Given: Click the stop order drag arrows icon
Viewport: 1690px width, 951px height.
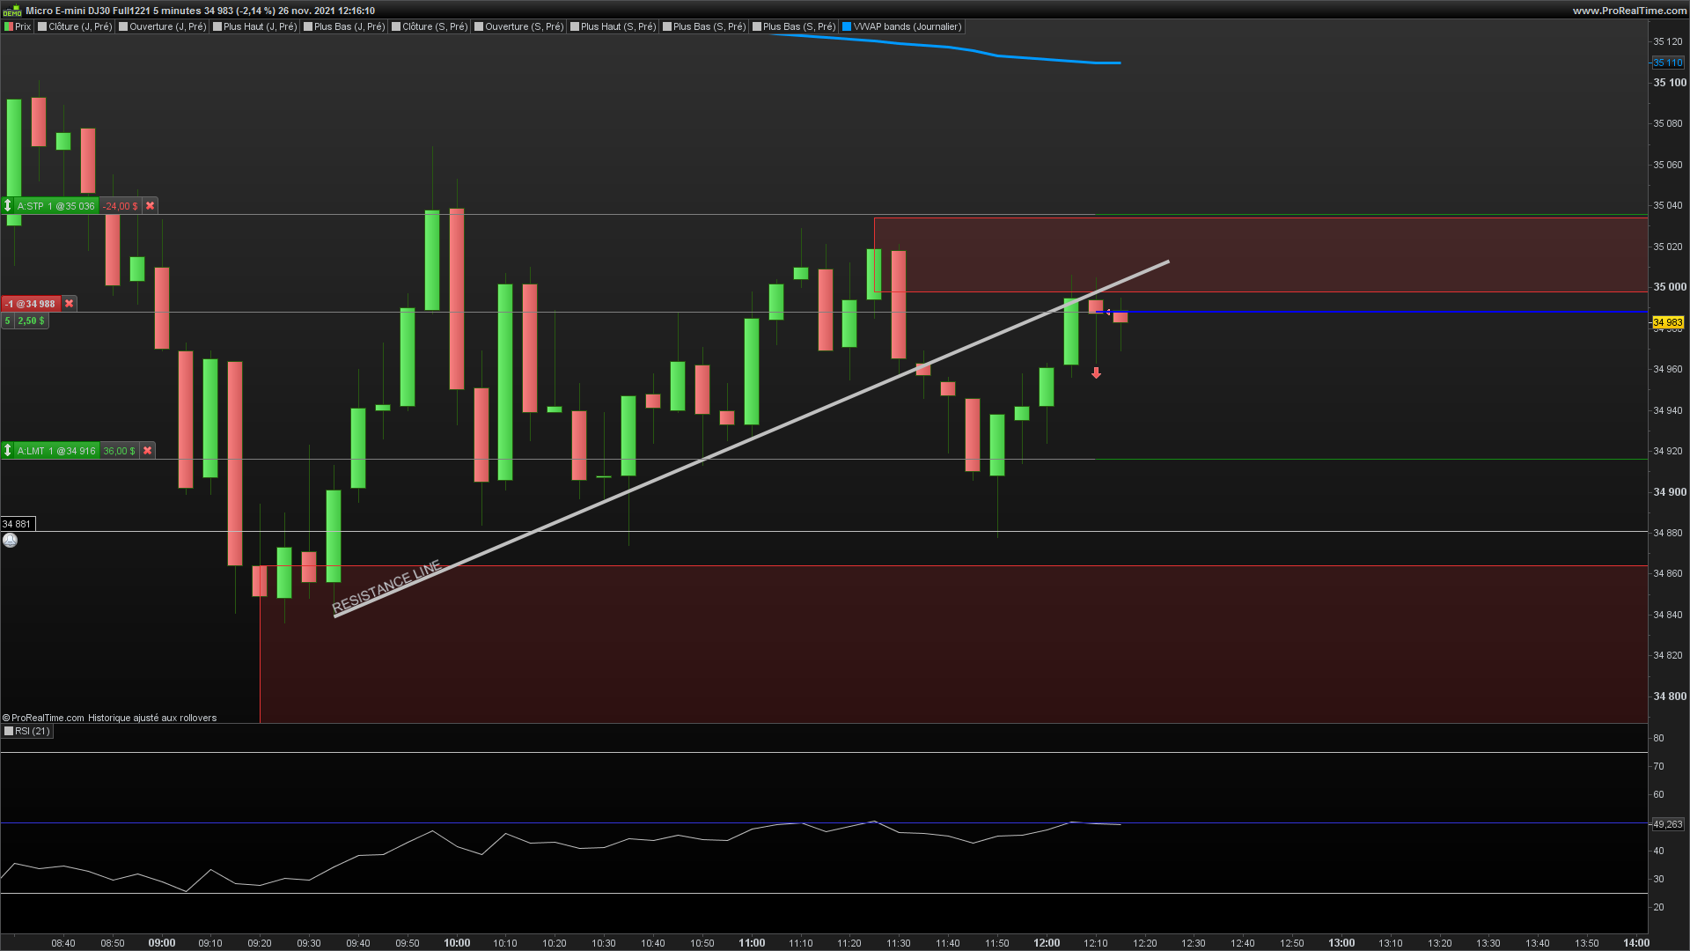Looking at the screenshot, I should click(8, 206).
